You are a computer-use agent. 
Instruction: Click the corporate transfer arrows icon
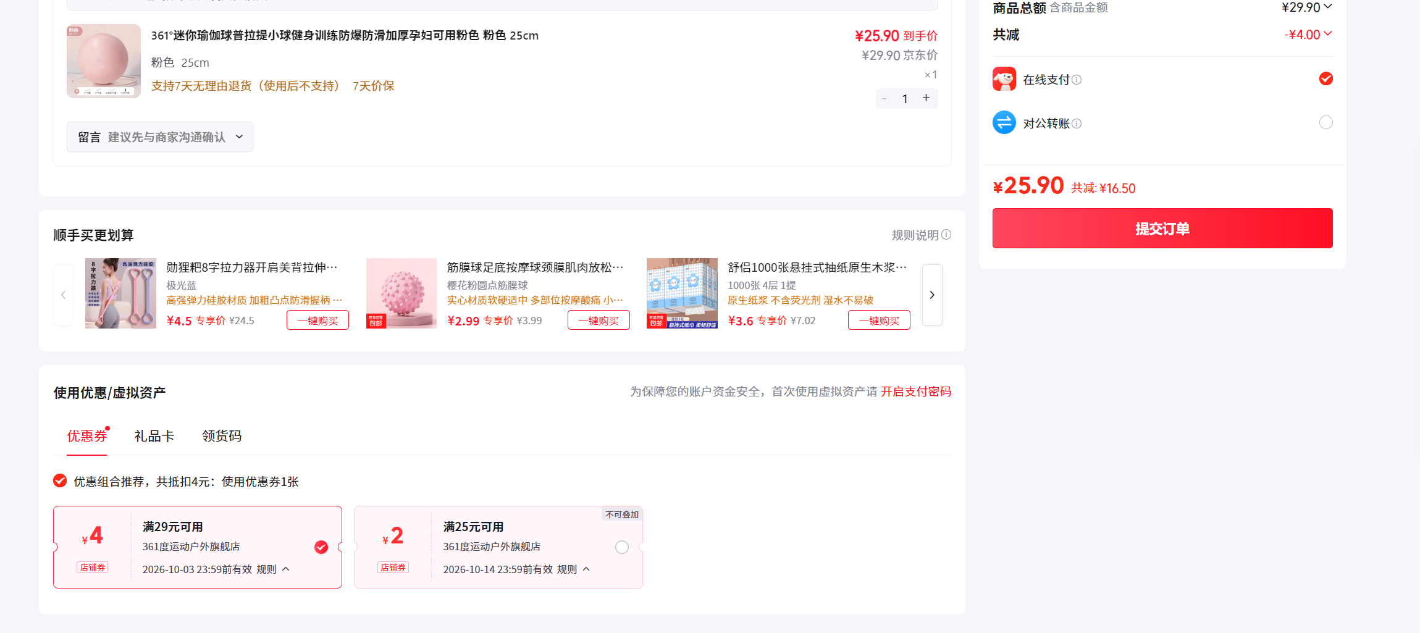click(x=1004, y=122)
